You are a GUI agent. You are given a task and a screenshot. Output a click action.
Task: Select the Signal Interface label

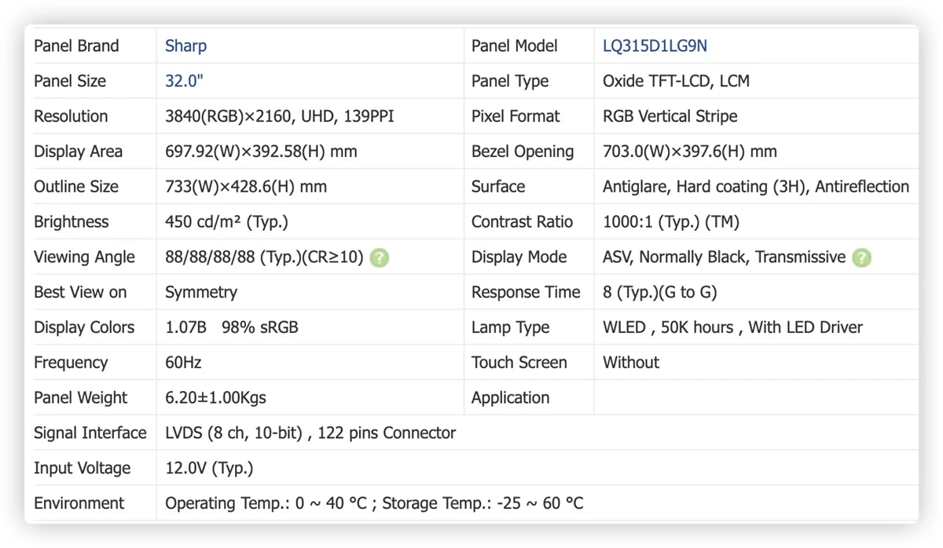[x=90, y=433]
